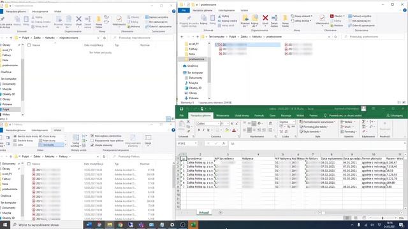Add a new sheet with the plus icon
Viewport: 408px width, 229px height.
point(221,212)
